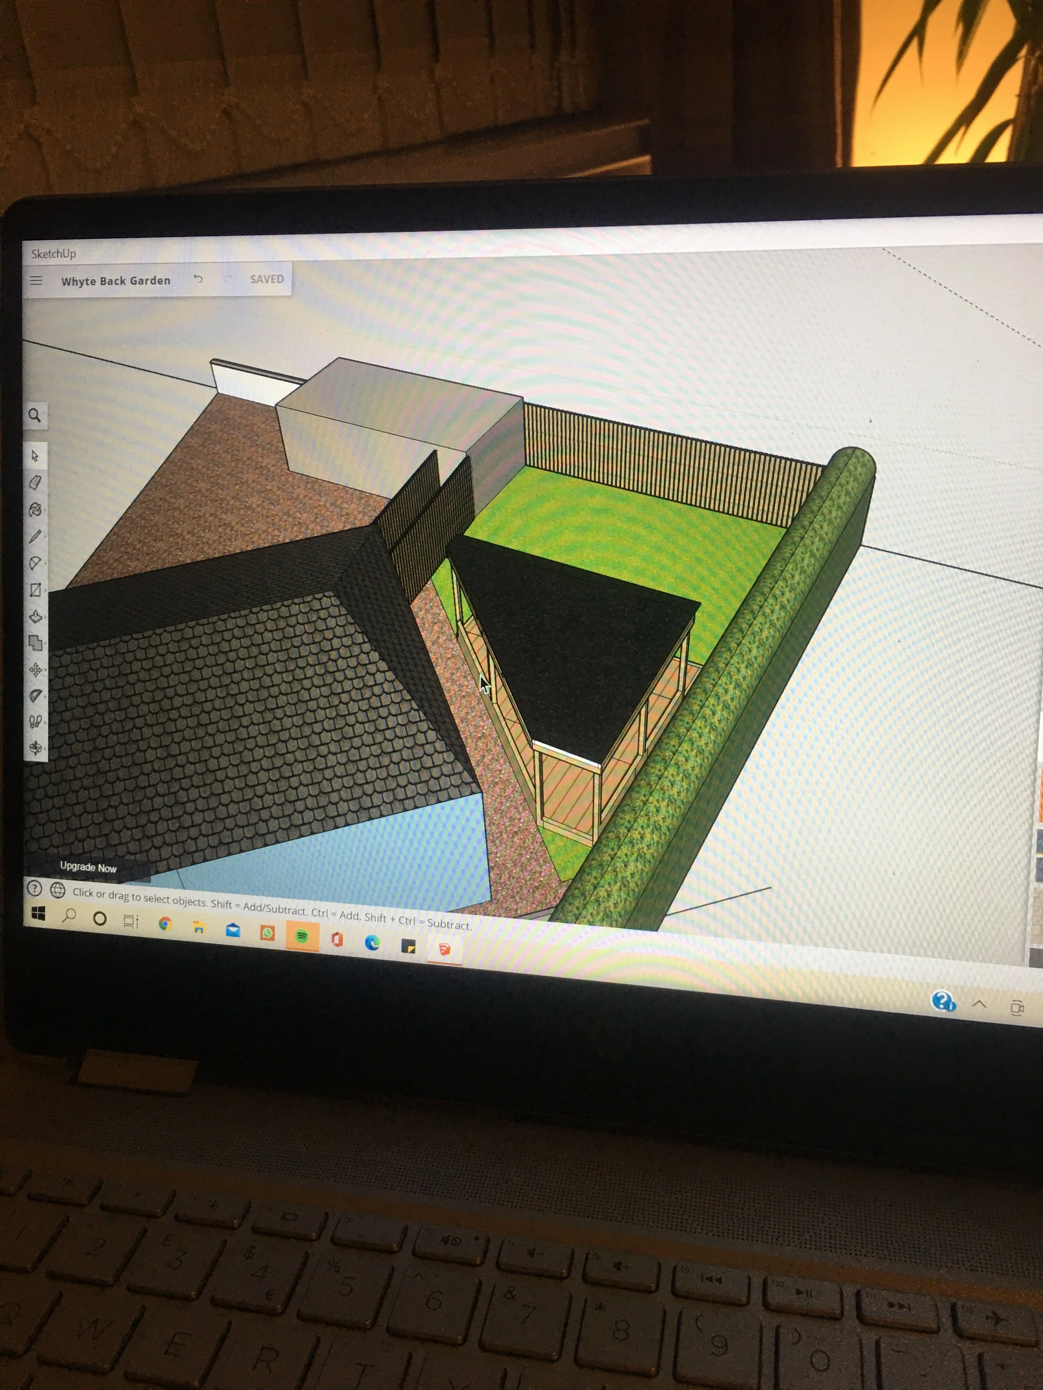Viewport: 1043px width, 1390px height.
Task: Open the search magnifier in SketchUp
Action: (35, 415)
